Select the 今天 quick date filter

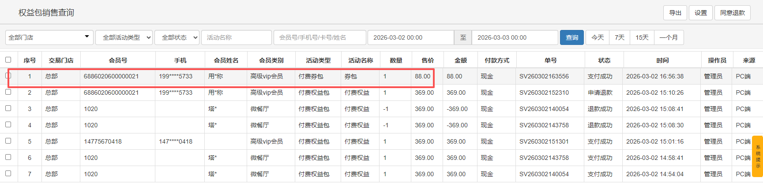[x=598, y=37]
